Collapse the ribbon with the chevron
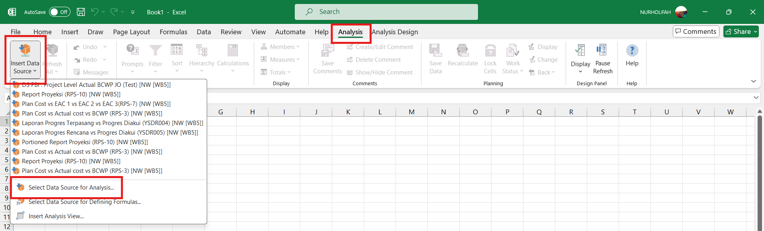The width and height of the screenshot is (764, 231). click(x=753, y=81)
